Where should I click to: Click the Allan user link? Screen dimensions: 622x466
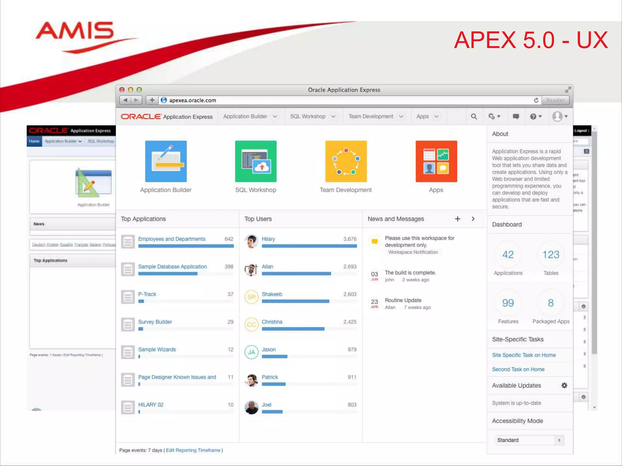tap(267, 266)
